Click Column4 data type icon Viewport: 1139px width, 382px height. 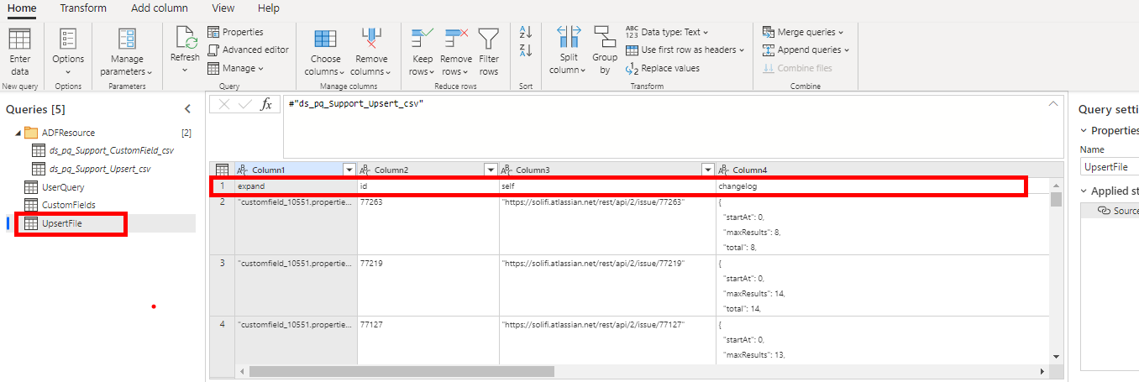click(725, 170)
